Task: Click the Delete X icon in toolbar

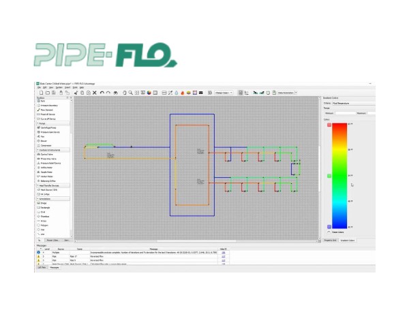Action: [94, 93]
